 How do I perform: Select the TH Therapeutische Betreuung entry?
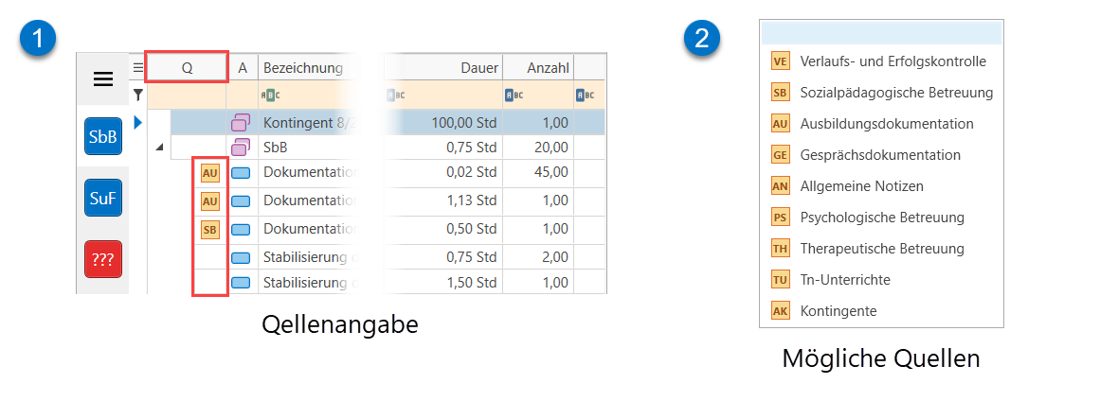pos(881,249)
